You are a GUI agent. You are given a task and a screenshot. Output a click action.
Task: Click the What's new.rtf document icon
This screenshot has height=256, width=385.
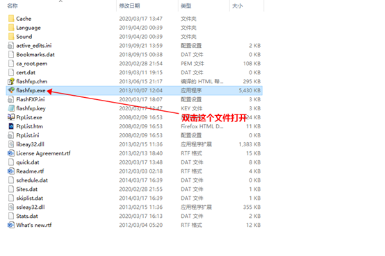pos(11,225)
